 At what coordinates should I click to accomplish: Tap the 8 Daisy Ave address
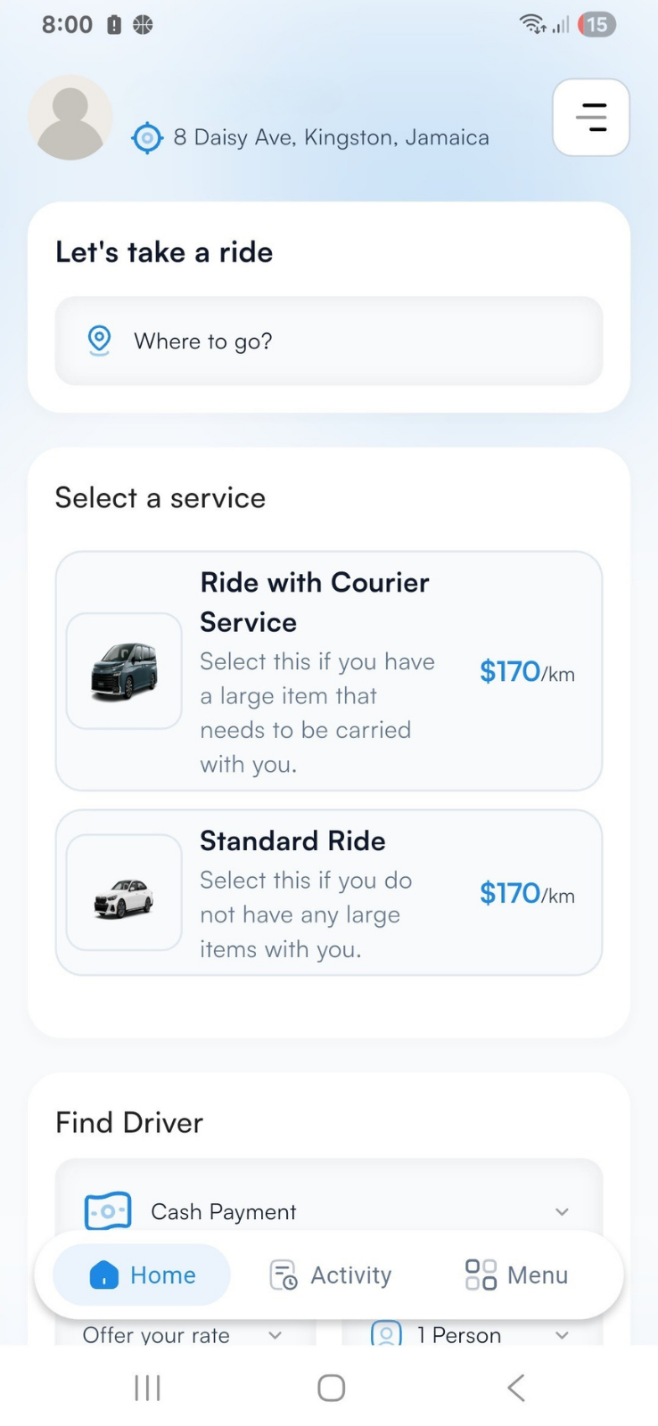(x=331, y=137)
